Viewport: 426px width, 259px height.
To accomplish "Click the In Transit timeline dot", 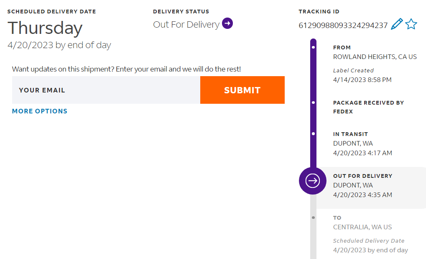I will pos(313,134).
